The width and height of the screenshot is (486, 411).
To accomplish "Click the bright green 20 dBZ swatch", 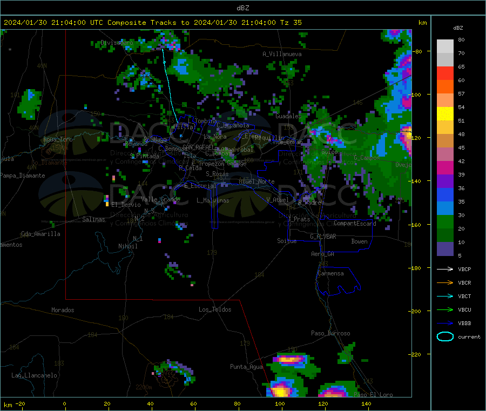I will pyautogui.click(x=445, y=221).
